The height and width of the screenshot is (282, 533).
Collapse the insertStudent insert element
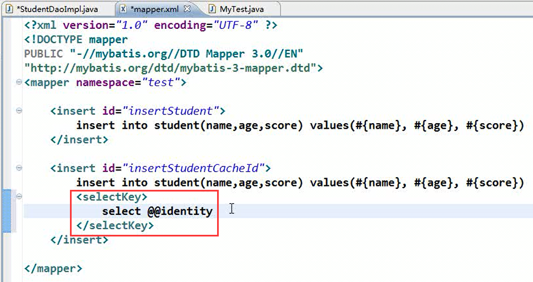pos(19,110)
